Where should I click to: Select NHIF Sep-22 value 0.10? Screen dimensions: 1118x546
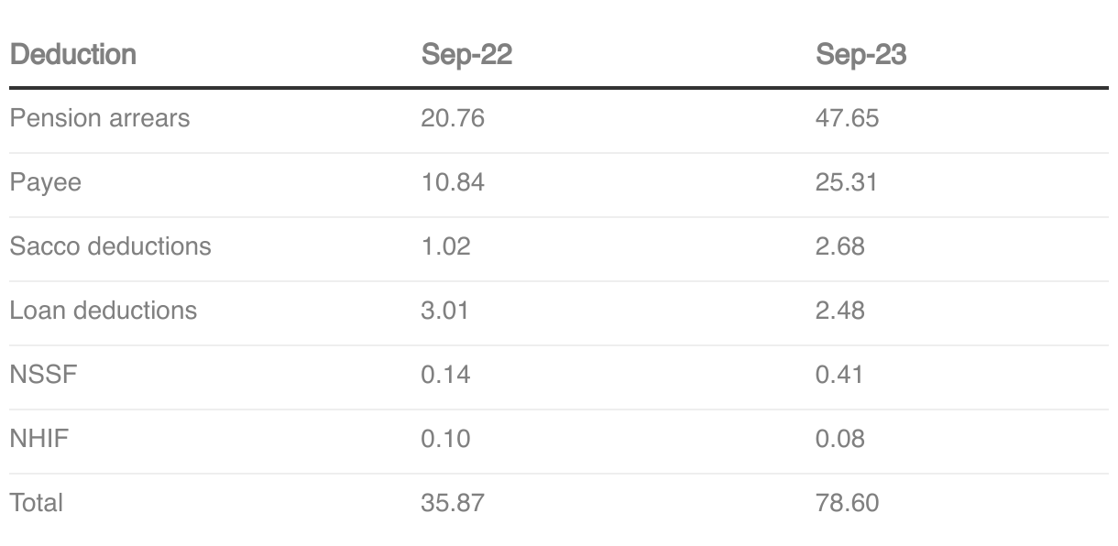click(x=445, y=439)
